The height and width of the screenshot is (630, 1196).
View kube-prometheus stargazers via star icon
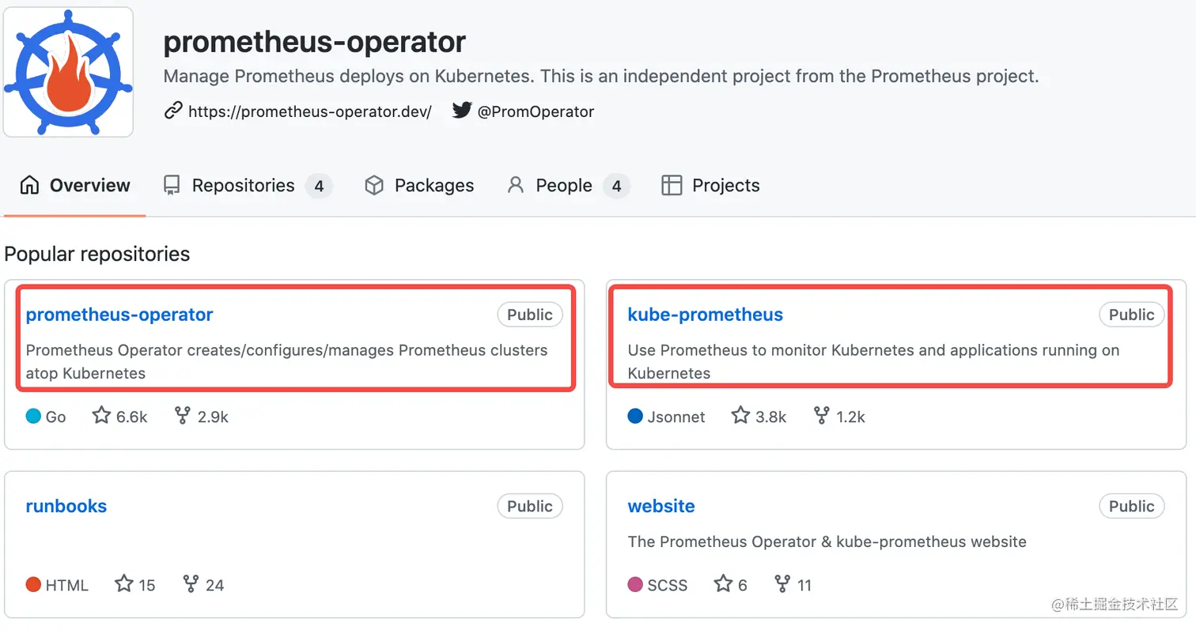[x=740, y=416]
